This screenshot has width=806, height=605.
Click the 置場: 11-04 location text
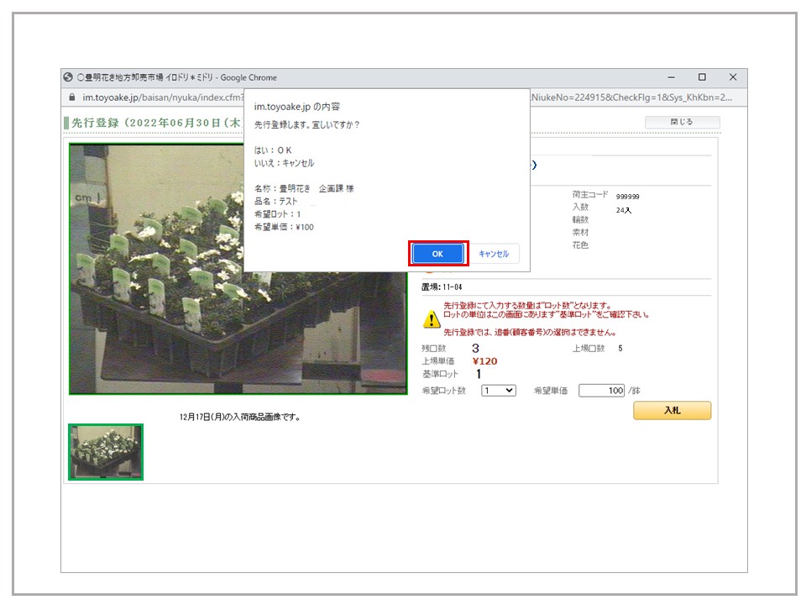tap(441, 287)
